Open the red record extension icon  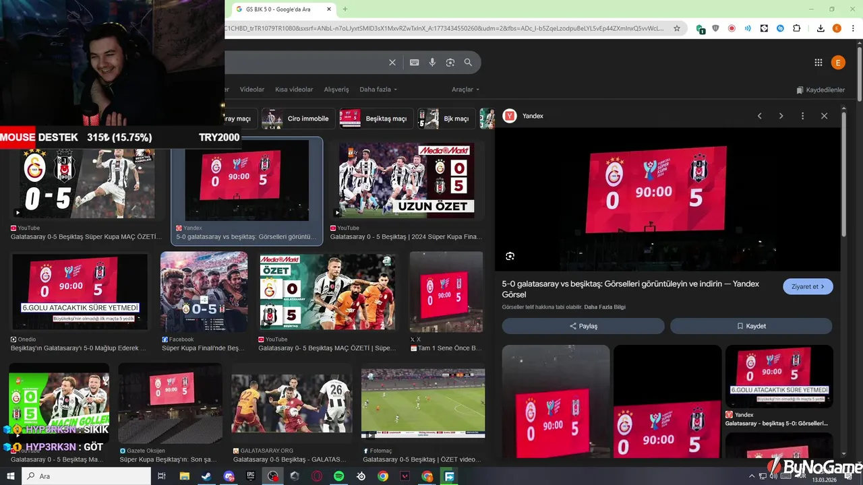click(732, 28)
